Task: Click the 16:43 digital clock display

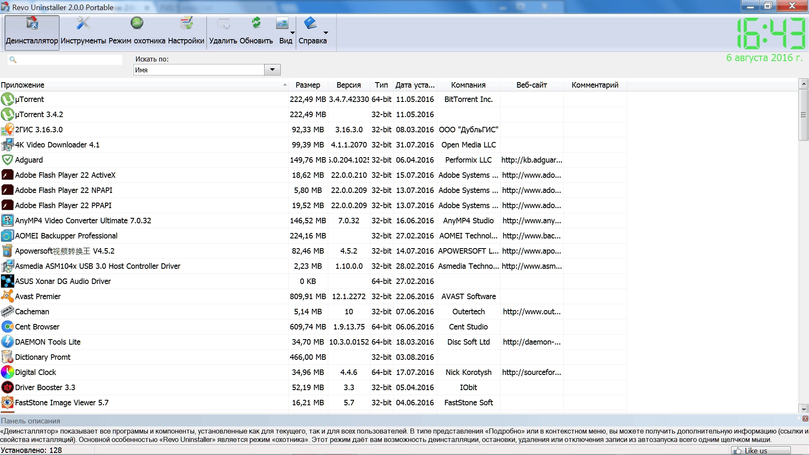Action: point(771,34)
